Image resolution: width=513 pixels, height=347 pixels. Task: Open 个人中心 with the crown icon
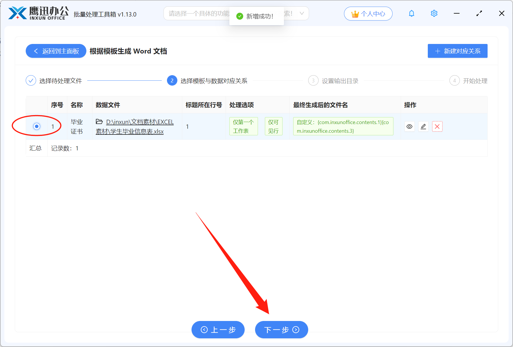tap(368, 13)
